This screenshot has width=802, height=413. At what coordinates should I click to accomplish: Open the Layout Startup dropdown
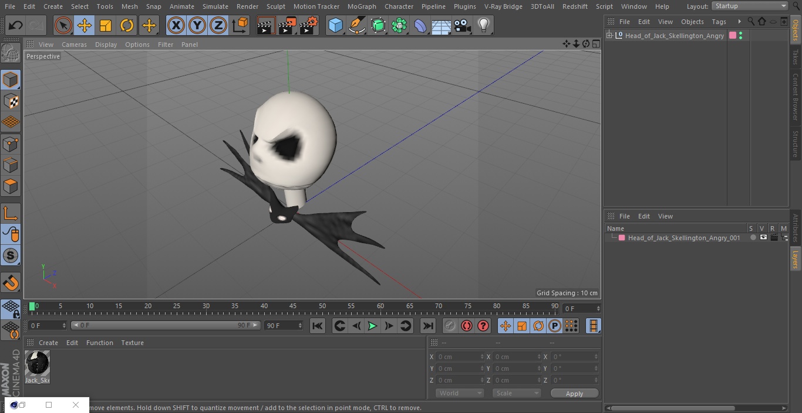pyautogui.click(x=750, y=6)
